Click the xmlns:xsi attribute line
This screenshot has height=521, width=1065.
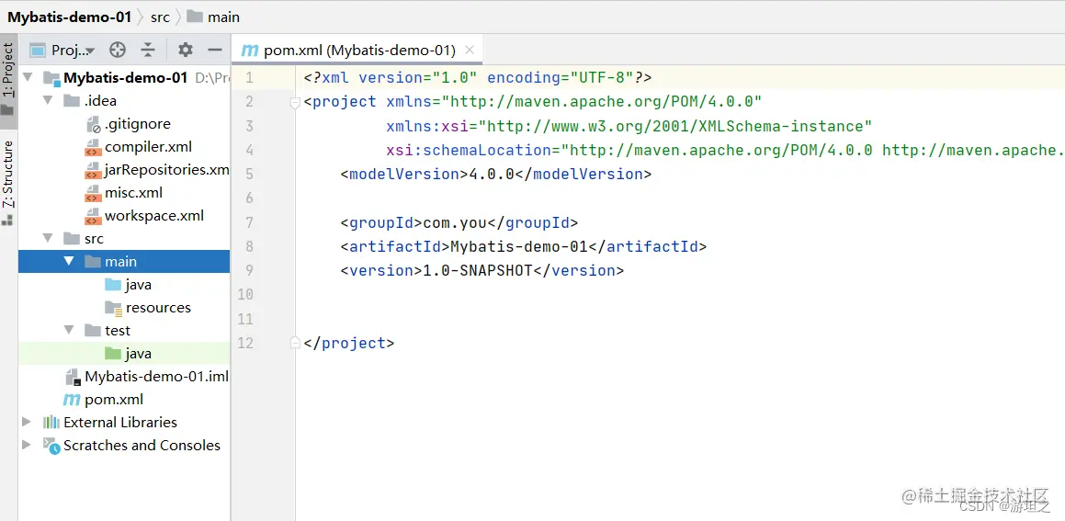click(629, 126)
